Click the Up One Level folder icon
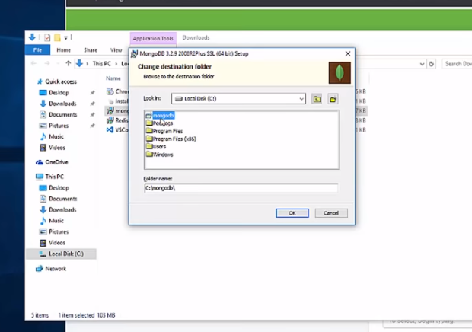472x332 pixels. click(317, 99)
